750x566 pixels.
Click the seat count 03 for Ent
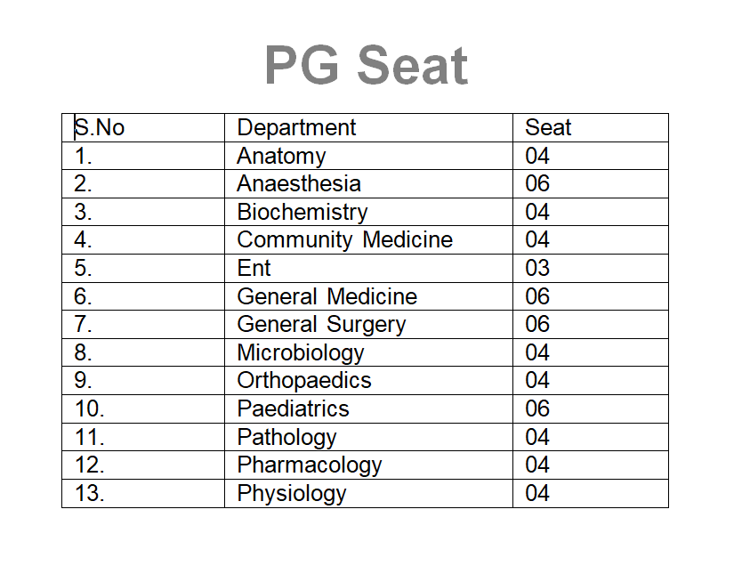537,269
